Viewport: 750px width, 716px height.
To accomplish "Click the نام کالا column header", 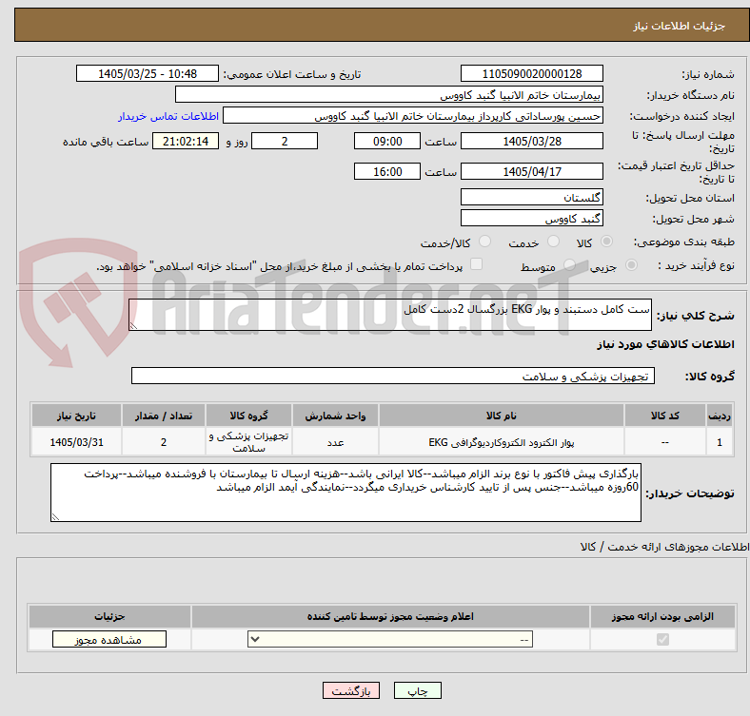I will [502, 416].
